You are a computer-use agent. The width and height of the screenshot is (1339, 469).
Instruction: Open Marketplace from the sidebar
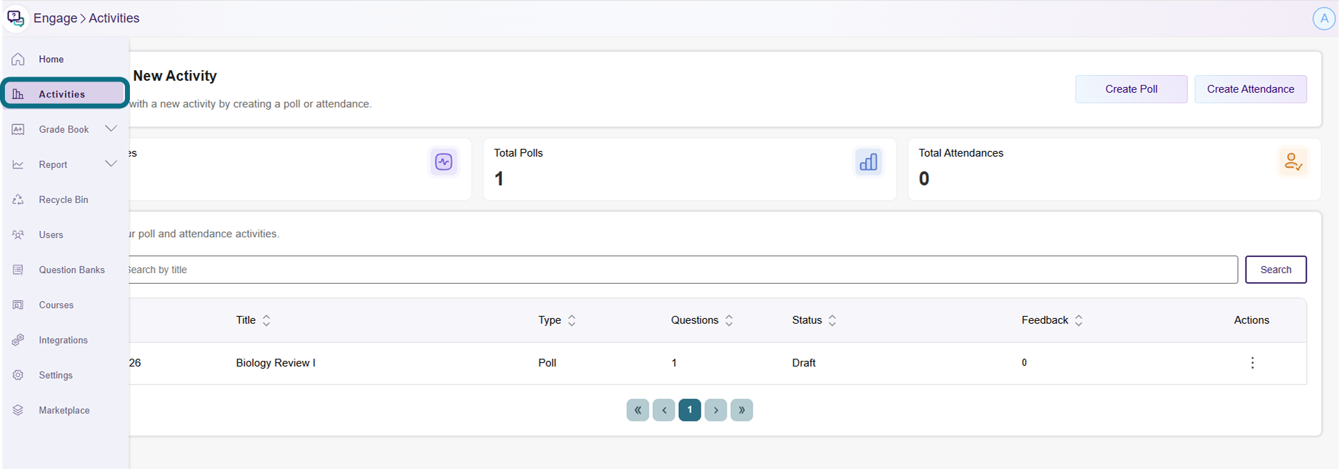[x=65, y=410]
